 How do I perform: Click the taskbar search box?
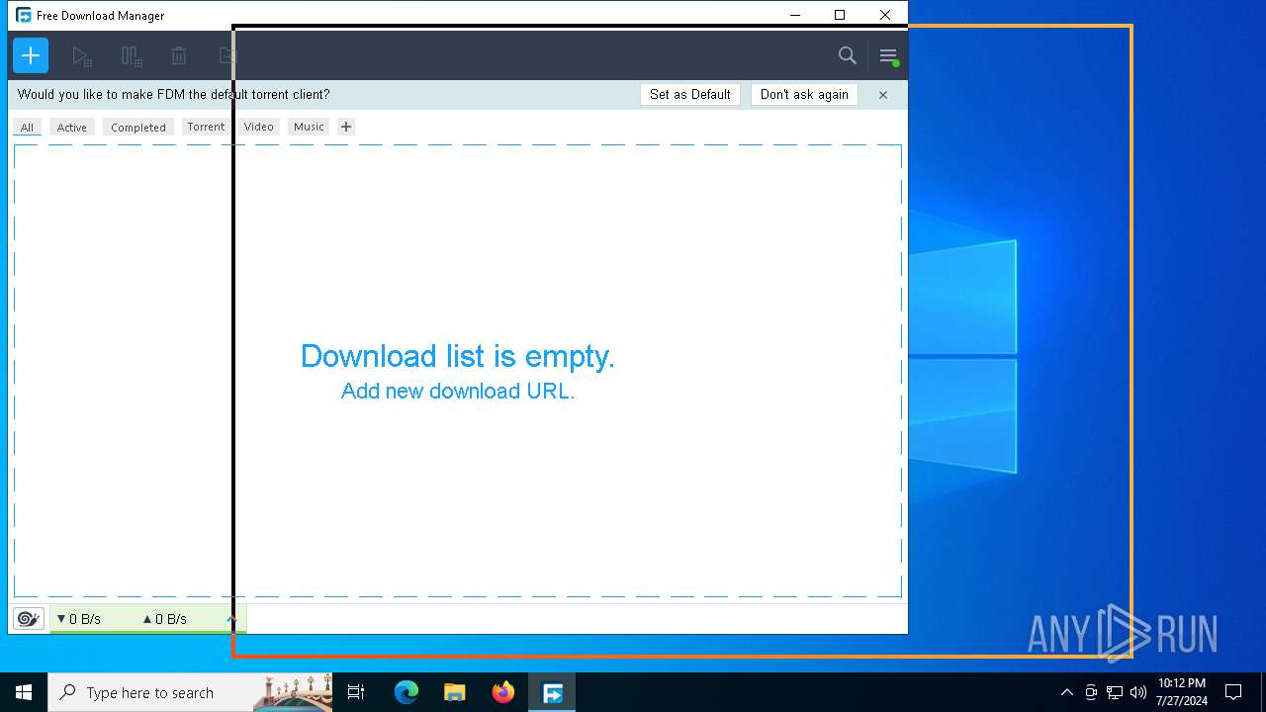coord(190,692)
